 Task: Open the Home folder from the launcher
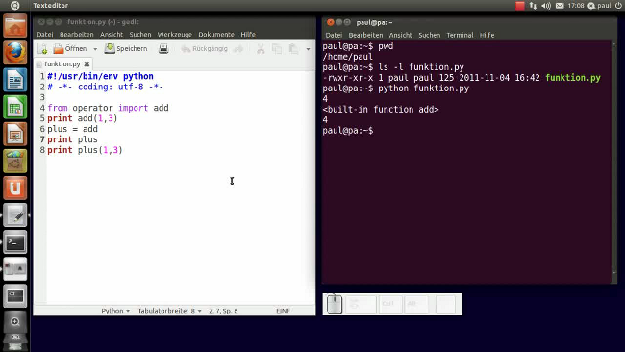pos(15,26)
